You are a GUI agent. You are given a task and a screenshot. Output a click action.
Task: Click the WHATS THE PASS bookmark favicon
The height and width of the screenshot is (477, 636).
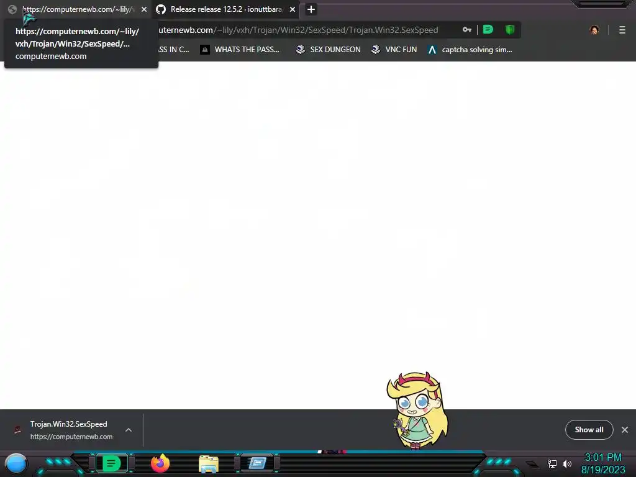pyautogui.click(x=205, y=50)
